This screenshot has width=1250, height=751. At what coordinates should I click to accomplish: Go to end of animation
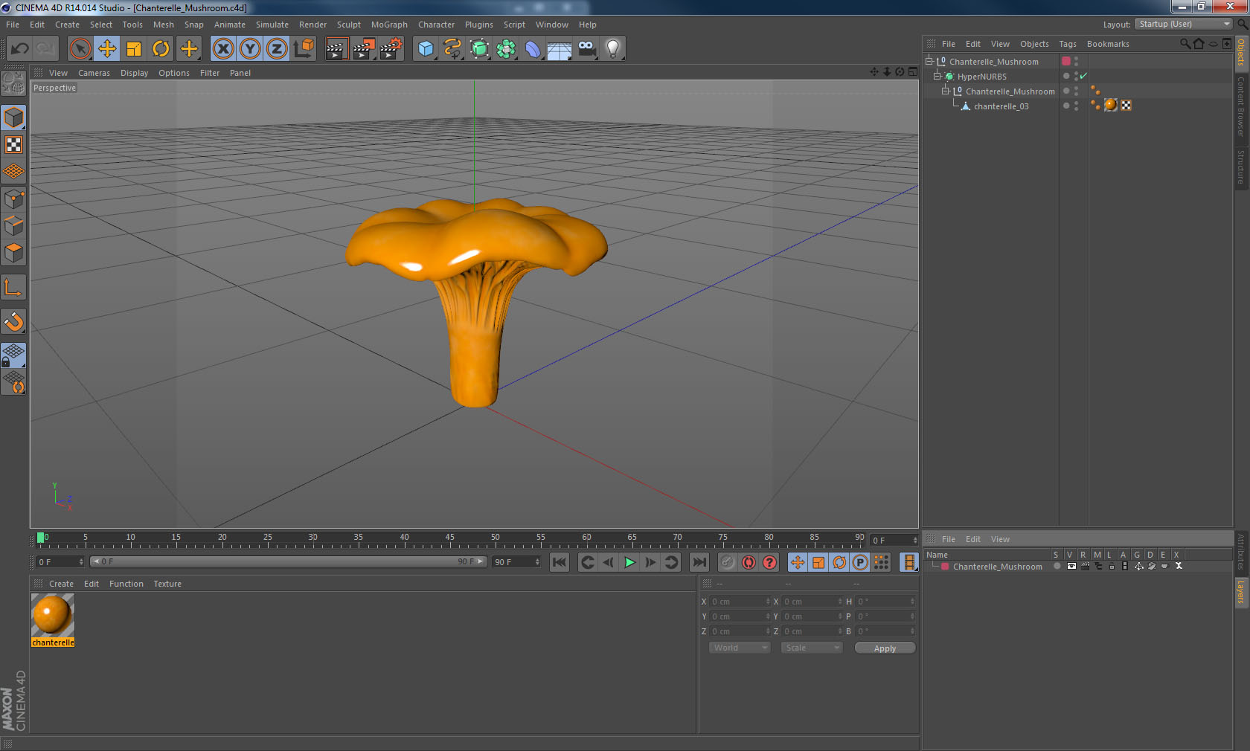[699, 562]
